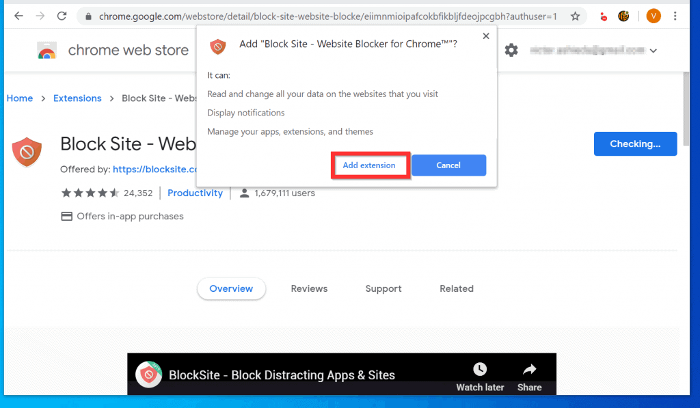Image resolution: width=700 pixels, height=408 pixels.
Task: Click the address bar URL
Action: (327, 16)
